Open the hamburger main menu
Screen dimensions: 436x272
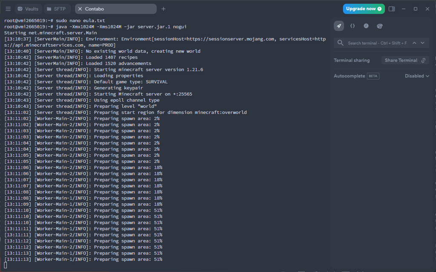coord(8,9)
